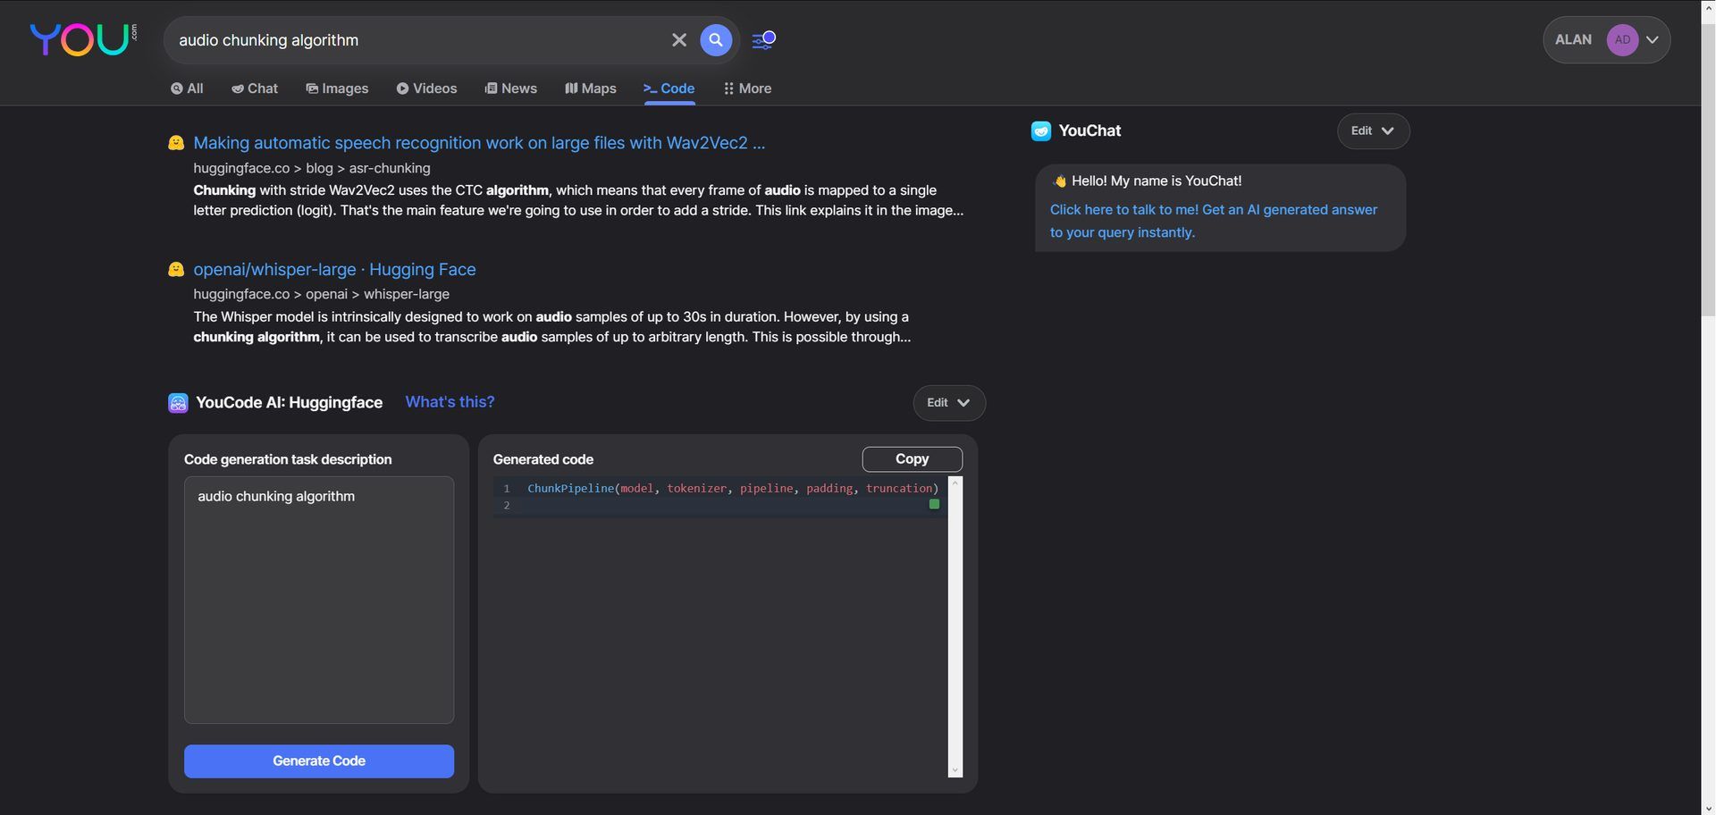This screenshot has width=1716, height=815.
Task: Open the More apps menu
Action: point(748,88)
